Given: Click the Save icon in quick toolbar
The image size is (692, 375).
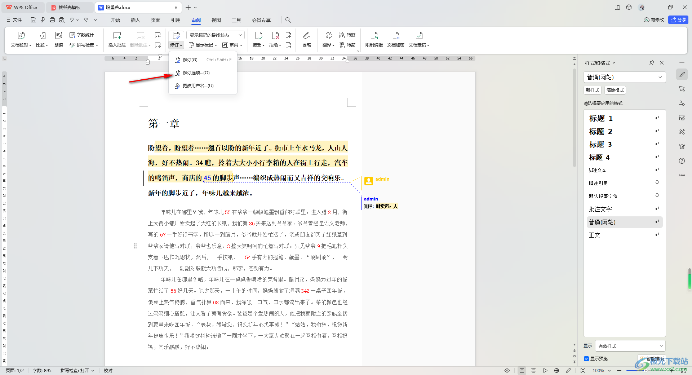Looking at the screenshot, I should tap(34, 20).
